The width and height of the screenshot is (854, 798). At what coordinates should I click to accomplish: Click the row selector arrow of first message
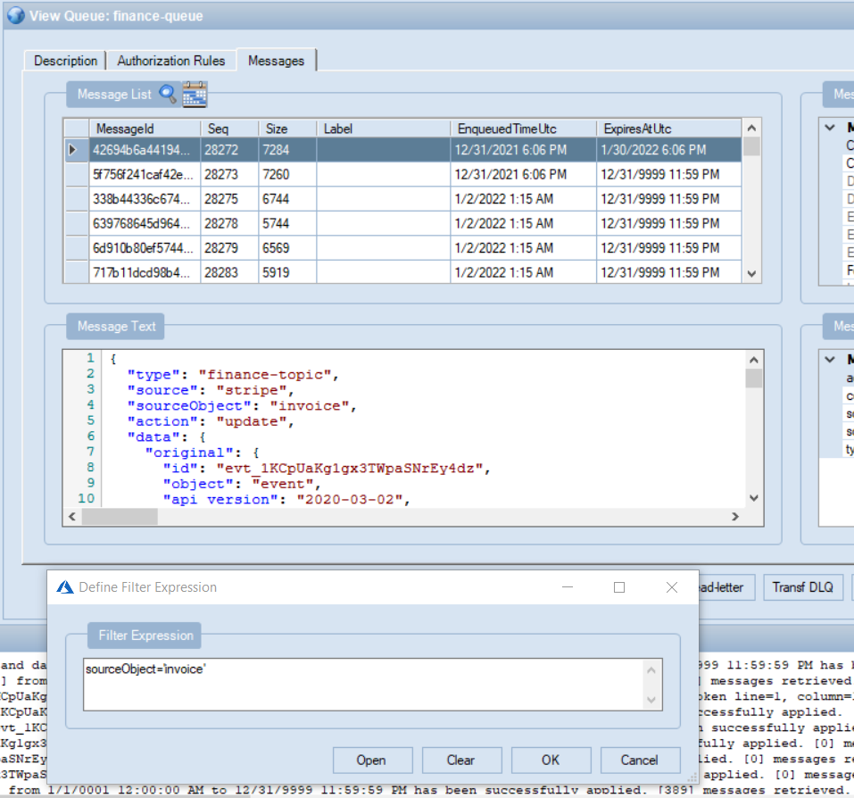click(x=74, y=151)
